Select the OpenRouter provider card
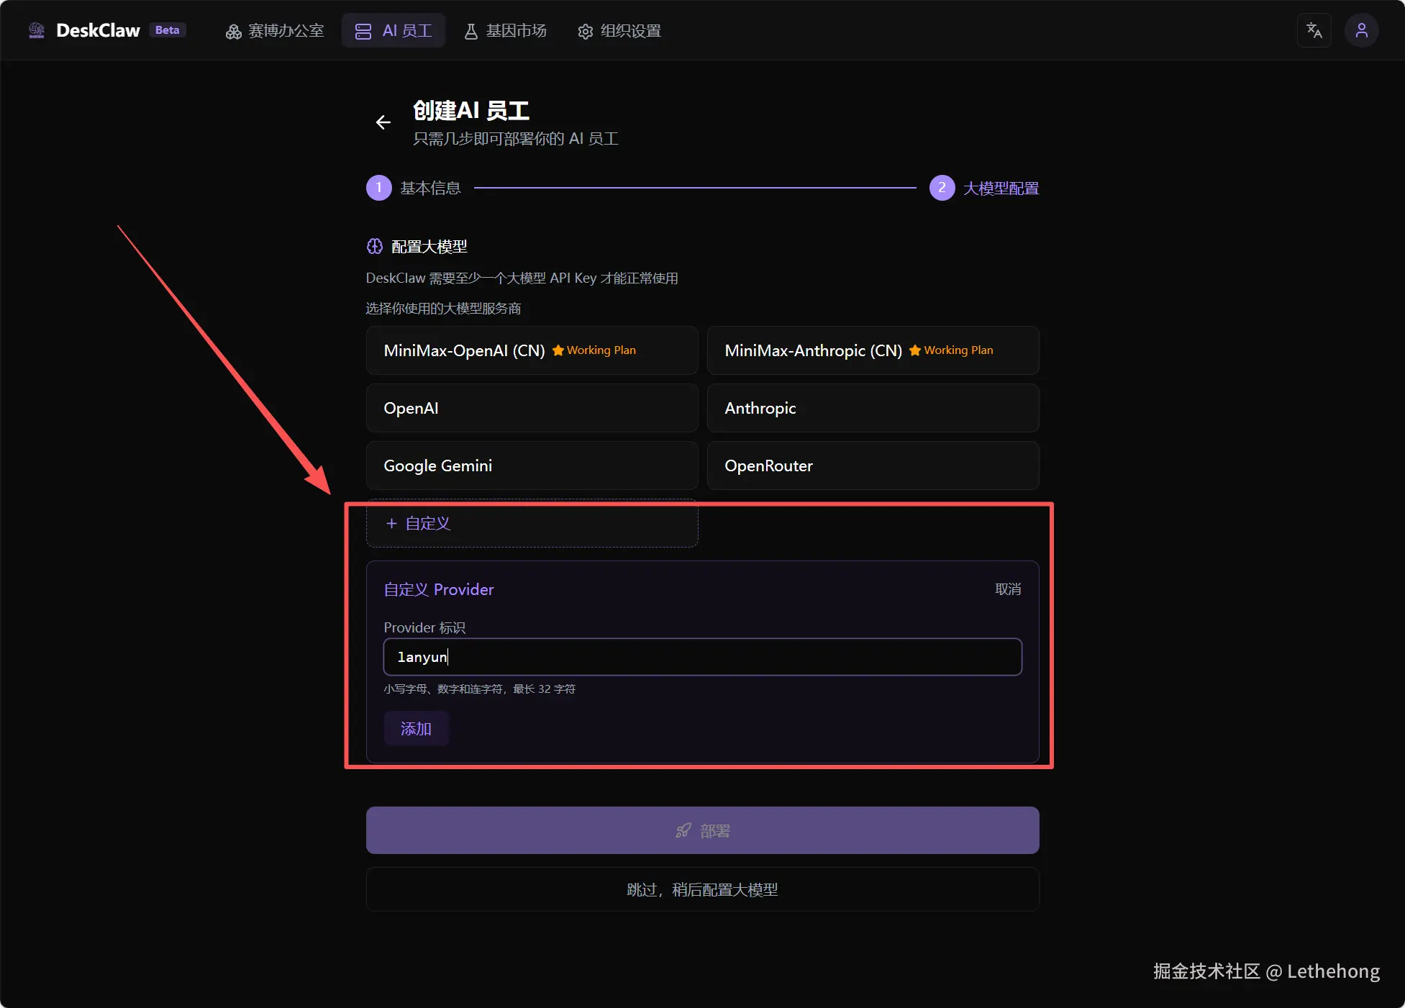1405x1008 pixels. [873, 466]
